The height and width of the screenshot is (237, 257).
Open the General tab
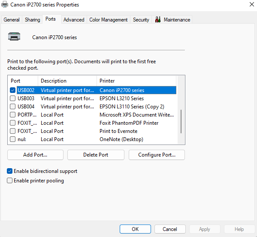click(x=12, y=20)
